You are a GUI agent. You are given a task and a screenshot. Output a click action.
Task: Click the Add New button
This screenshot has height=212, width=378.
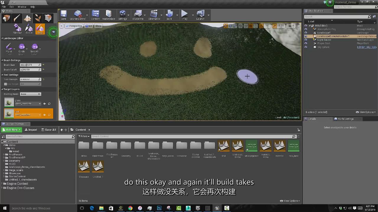(x=12, y=130)
